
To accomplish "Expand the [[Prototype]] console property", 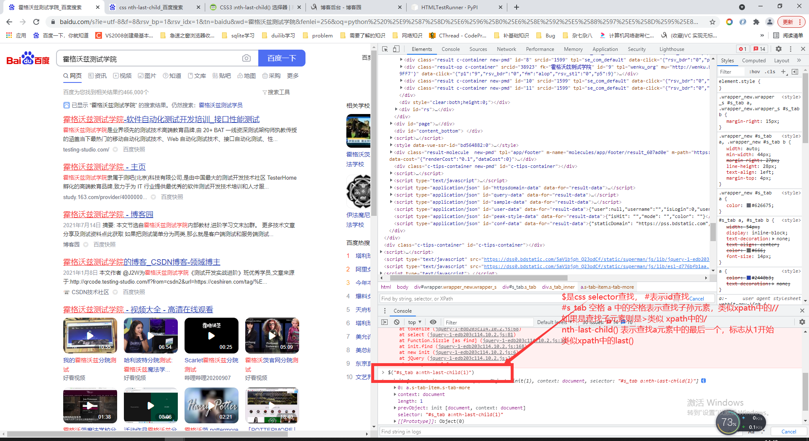I will tap(395, 421).
